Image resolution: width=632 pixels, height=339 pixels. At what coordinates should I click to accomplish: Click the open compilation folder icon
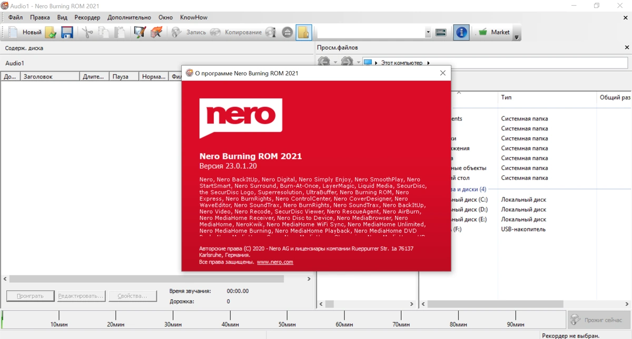(x=51, y=32)
